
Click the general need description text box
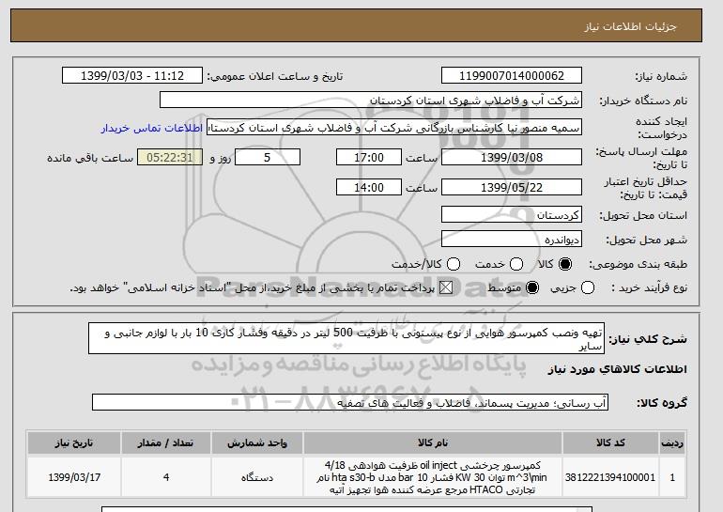coord(346,338)
